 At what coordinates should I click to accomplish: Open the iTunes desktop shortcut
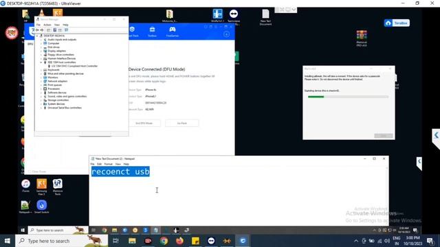click(25, 186)
